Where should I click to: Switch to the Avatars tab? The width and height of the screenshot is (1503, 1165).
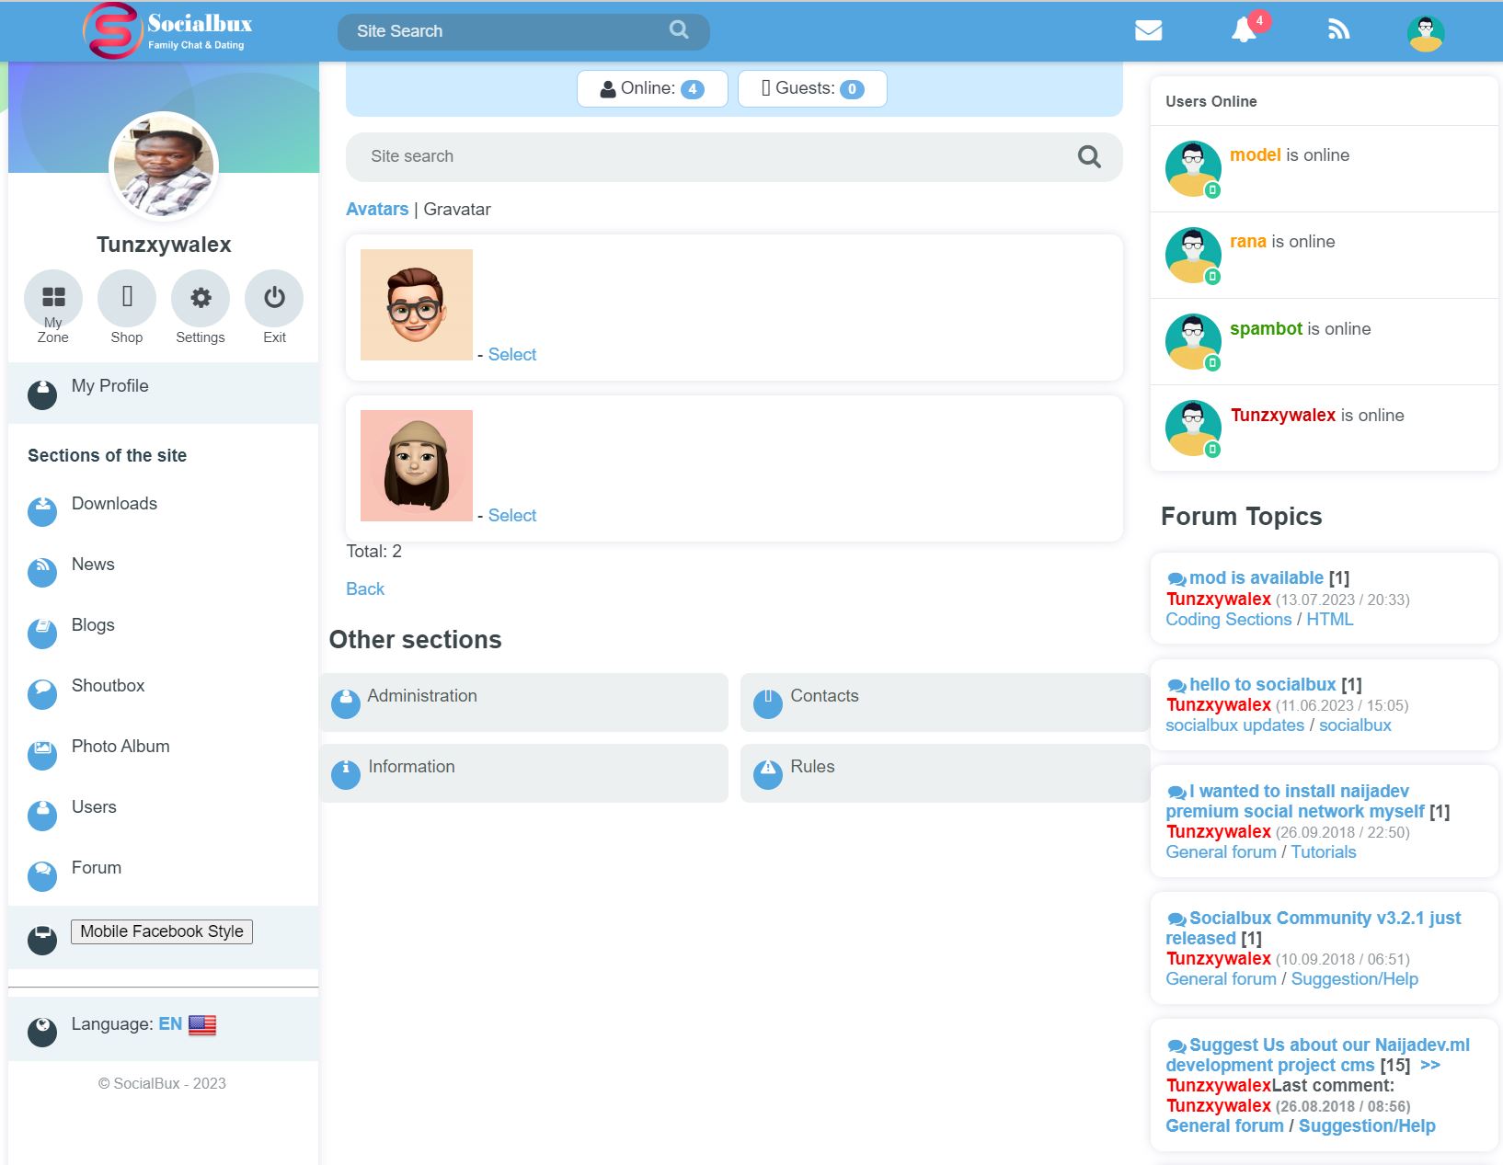pos(377,209)
